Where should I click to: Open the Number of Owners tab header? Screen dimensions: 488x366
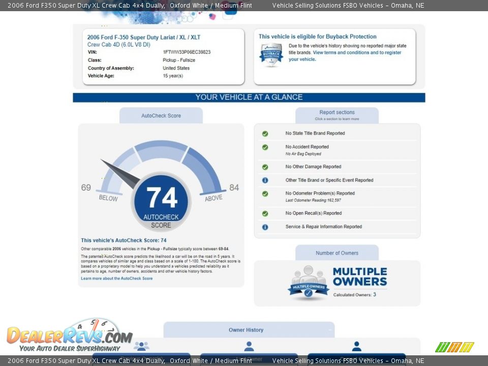coord(337,253)
